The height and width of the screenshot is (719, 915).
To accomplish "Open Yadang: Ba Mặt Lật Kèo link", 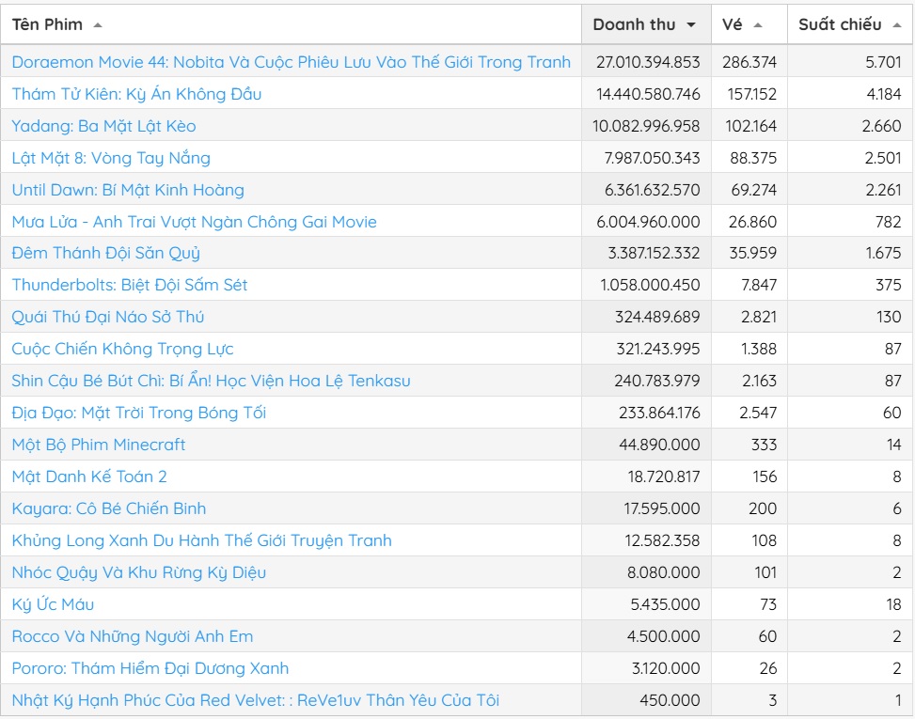I will tap(103, 126).
